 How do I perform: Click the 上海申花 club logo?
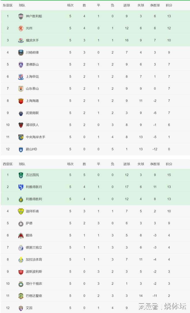(21, 77)
